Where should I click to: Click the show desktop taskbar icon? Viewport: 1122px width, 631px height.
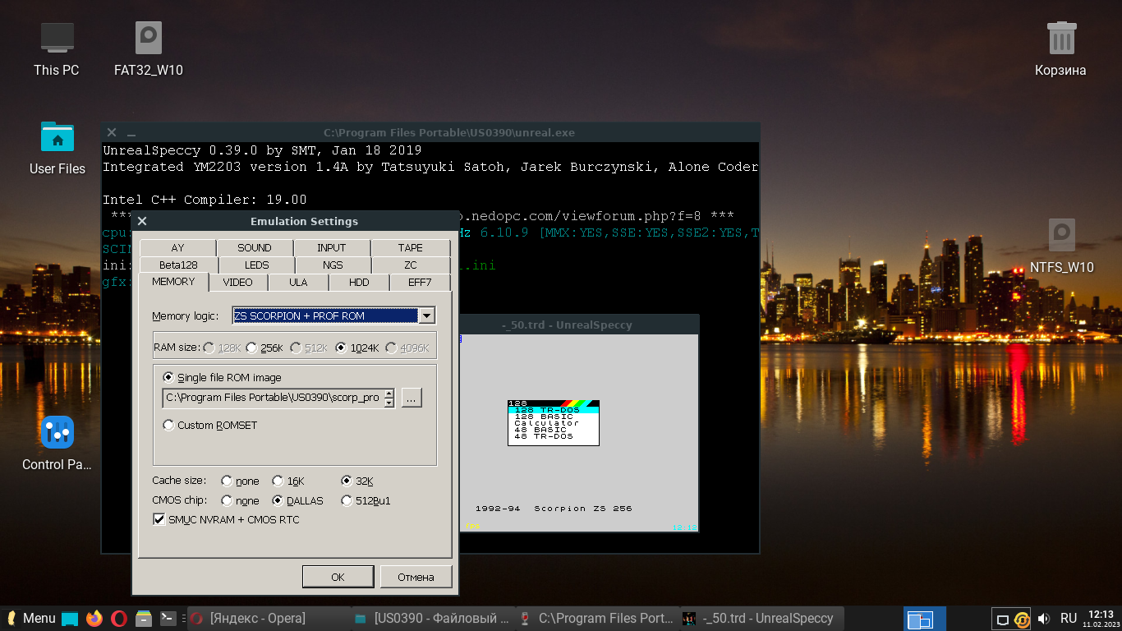(x=70, y=619)
